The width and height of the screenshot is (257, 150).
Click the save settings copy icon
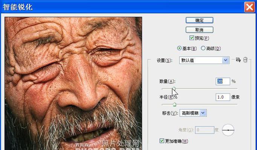(238, 60)
